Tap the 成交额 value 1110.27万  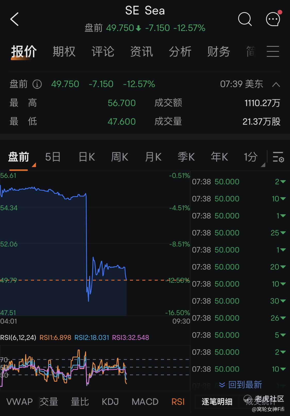coord(262,103)
